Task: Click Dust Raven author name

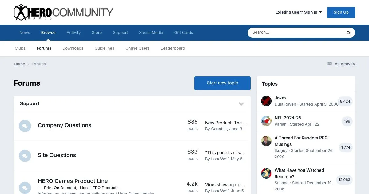Action: tap(285, 104)
